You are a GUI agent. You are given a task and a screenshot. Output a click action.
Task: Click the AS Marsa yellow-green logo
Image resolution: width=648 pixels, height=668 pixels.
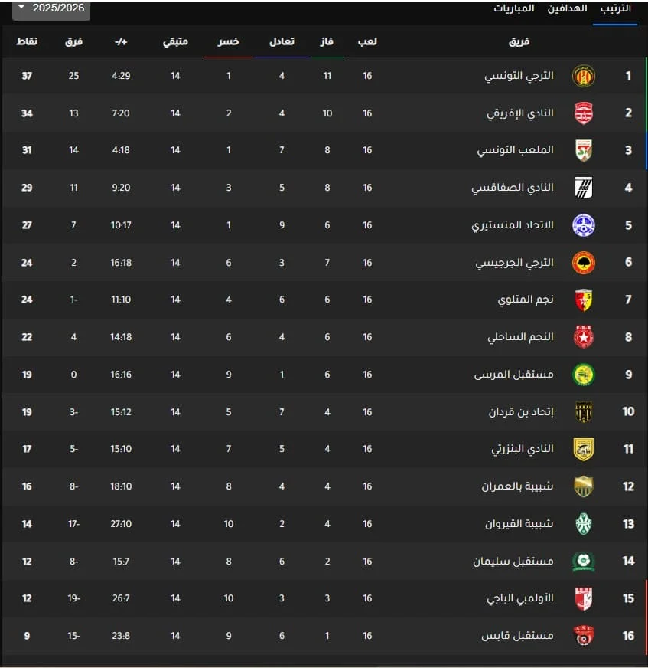tap(584, 375)
